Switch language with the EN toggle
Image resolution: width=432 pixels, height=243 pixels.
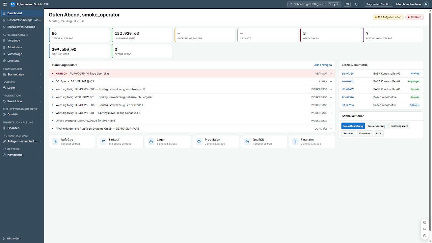[x=347, y=4]
